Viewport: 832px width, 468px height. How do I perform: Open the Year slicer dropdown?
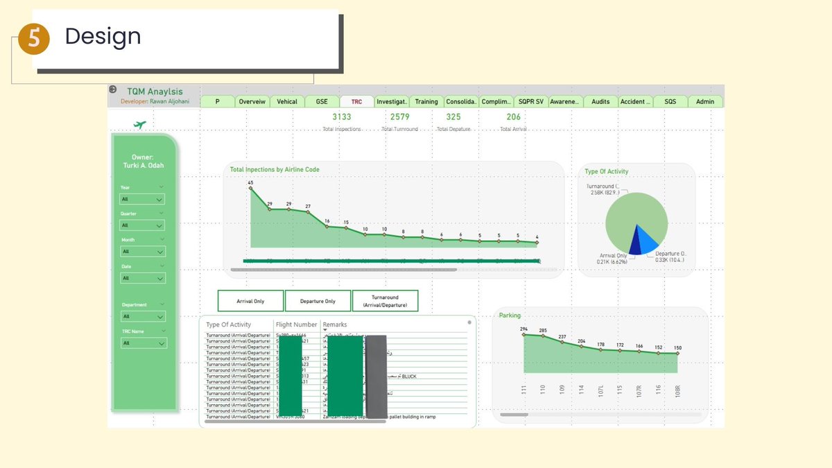point(143,199)
